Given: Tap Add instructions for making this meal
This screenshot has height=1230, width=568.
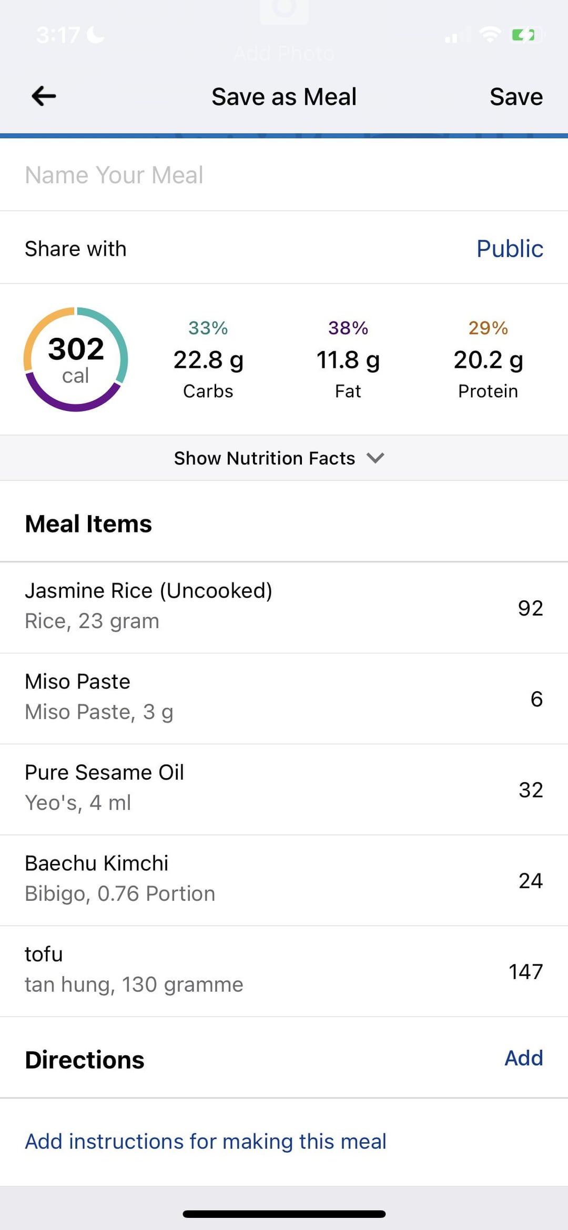Looking at the screenshot, I should [x=206, y=1141].
